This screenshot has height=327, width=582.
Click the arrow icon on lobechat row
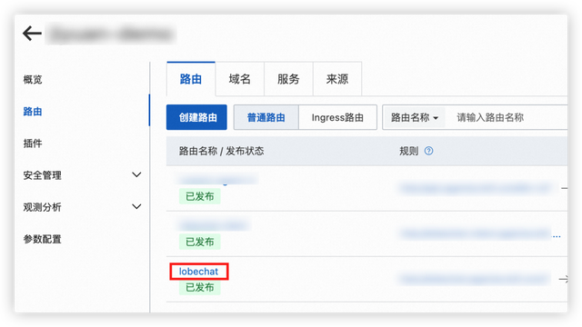(x=563, y=279)
